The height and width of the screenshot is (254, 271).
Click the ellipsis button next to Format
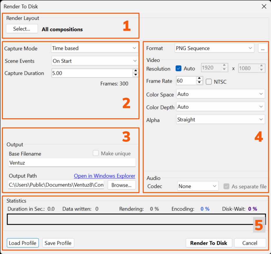point(263,48)
